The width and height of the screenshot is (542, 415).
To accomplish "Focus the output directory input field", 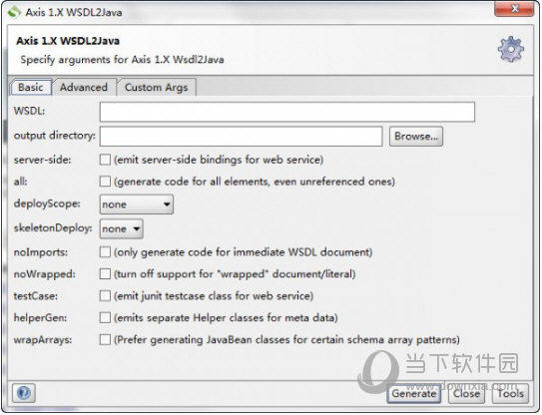I will (x=241, y=136).
